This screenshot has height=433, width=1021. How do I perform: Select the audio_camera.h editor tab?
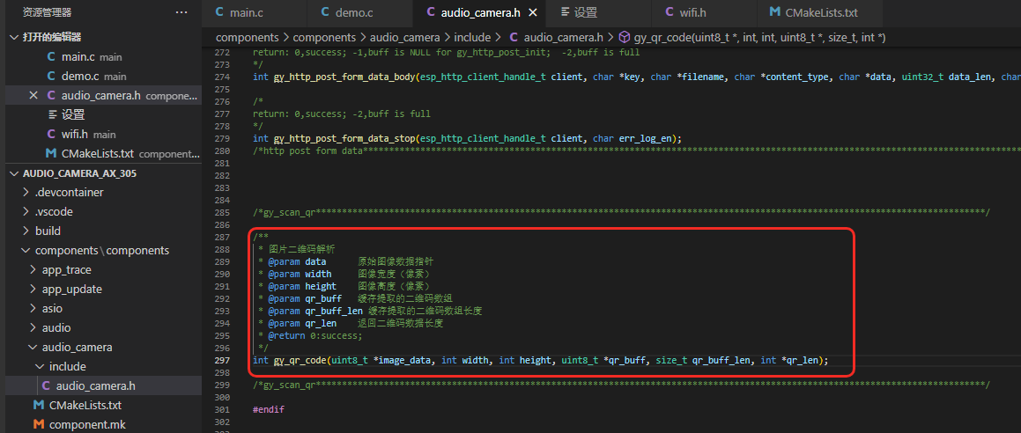tap(478, 12)
